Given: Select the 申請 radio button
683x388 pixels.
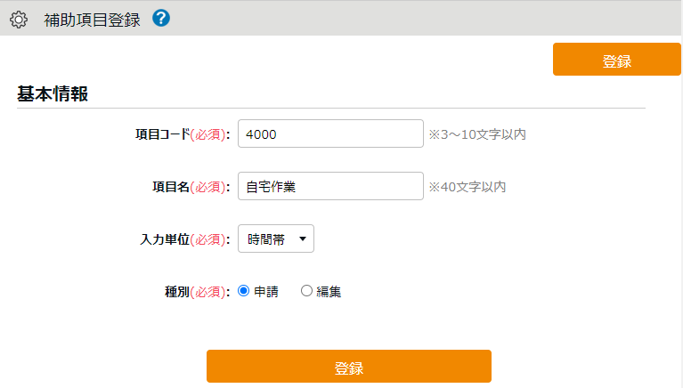Looking at the screenshot, I should (243, 291).
